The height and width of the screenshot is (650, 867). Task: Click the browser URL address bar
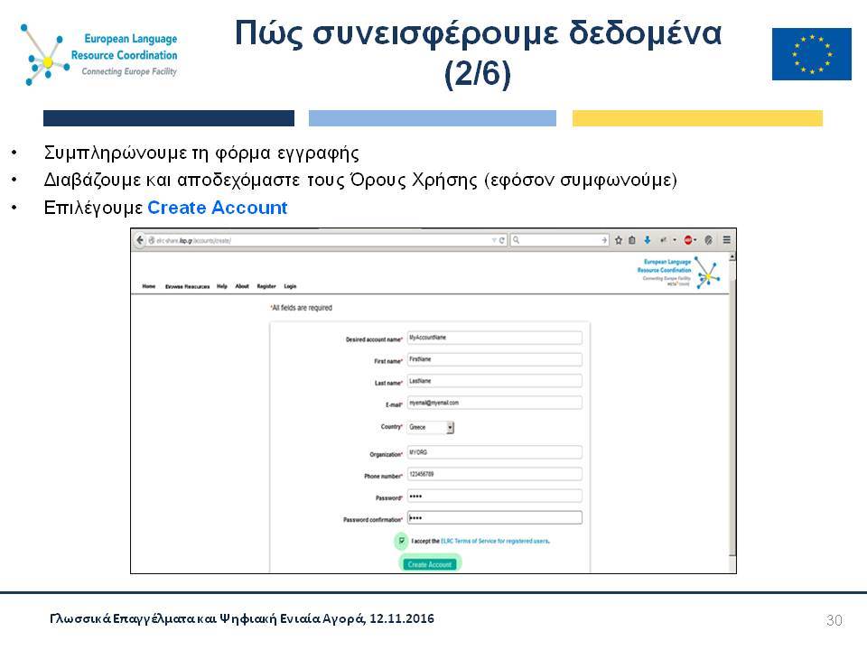[326, 240]
